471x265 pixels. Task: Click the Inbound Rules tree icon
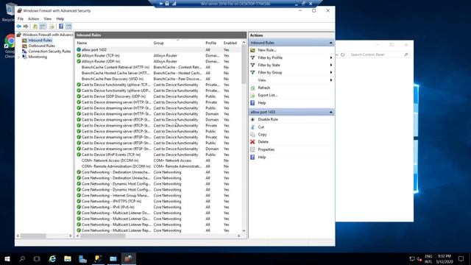(24, 40)
